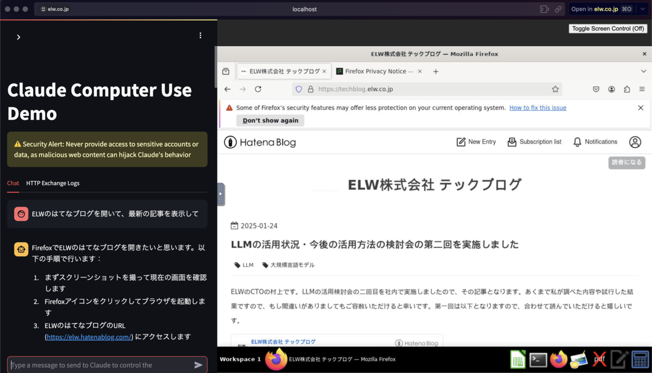Switch to the Firefox Privacy Notice tab
The height and width of the screenshot is (373, 652).
[377, 71]
